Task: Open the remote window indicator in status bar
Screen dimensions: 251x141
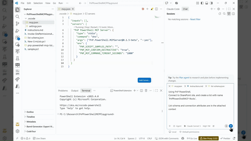Action: (17, 138)
